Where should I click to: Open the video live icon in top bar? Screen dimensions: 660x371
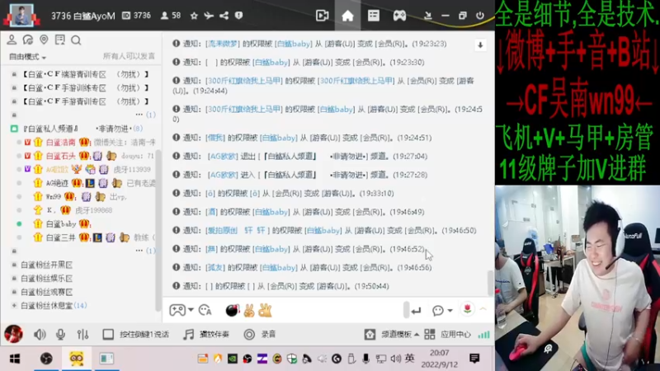[322, 16]
